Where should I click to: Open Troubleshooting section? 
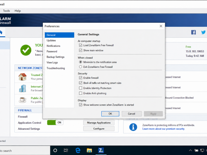point(60,68)
